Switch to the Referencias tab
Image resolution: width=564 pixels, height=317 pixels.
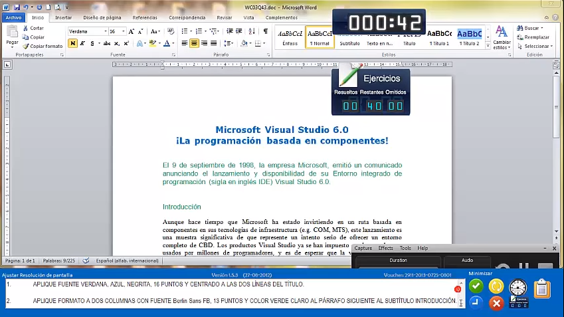[145, 17]
